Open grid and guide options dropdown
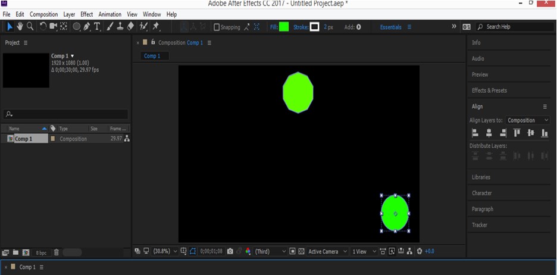The image size is (557, 275). (x=184, y=251)
